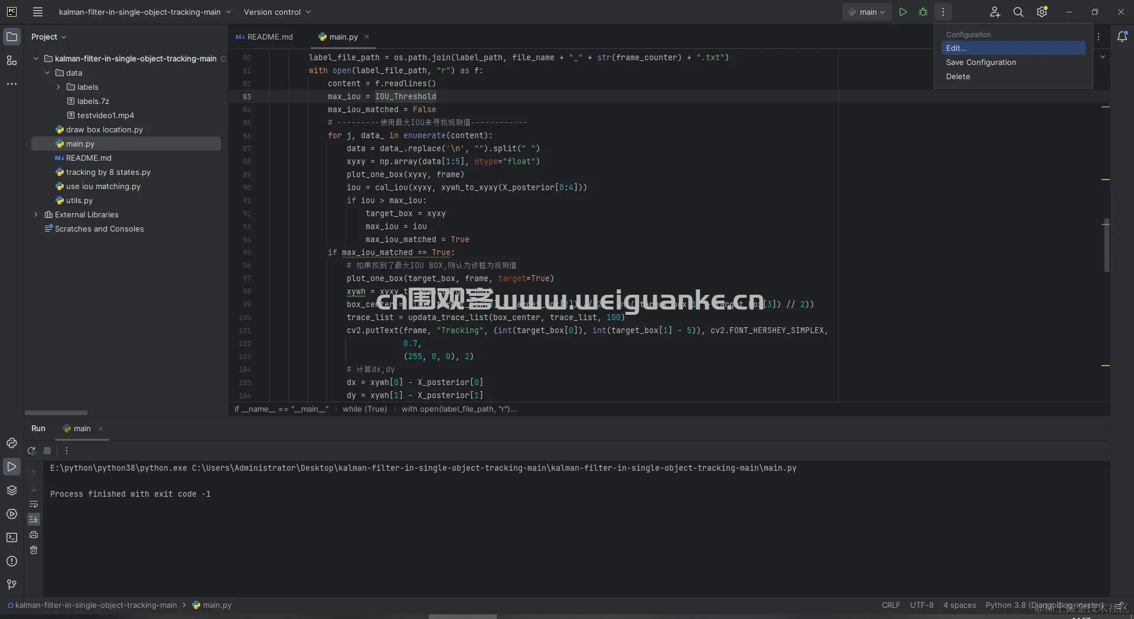
Task: Open Python Packages layers icon
Action: pos(12,490)
